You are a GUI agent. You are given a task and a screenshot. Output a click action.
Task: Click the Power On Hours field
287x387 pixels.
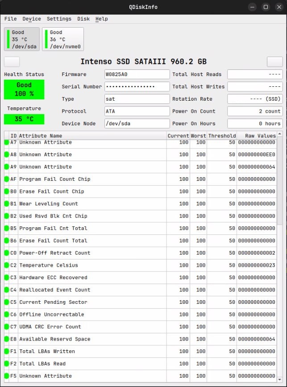click(255, 123)
